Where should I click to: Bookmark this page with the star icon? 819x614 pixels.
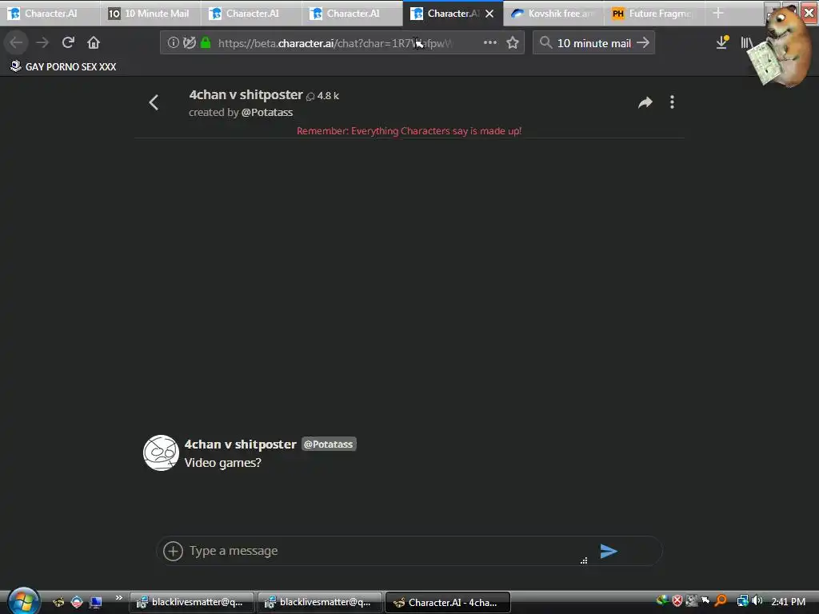tap(513, 43)
